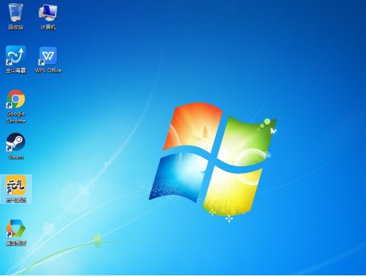The image size is (366, 276).
Task: Select the yellow 元气 wallpaper app icon
Action: pos(16,185)
